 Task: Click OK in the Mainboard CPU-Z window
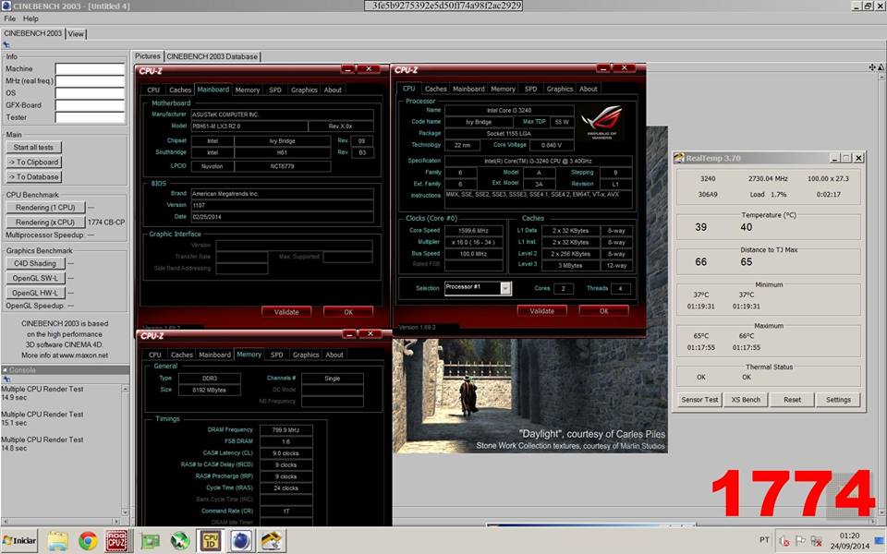(348, 312)
